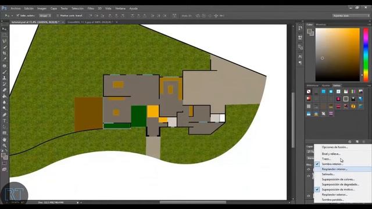Image resolution: width=372 pixels, height=209 pixels.
Task: Open the Edición menu
Action: pyautogui.click(x=29, y=8)
